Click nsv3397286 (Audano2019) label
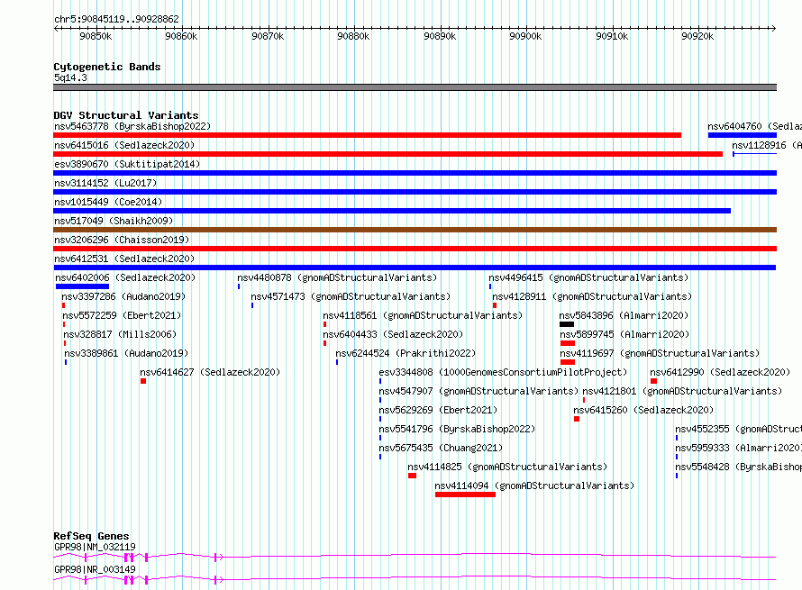The image size is (802, 590). [x=123, y=296]
